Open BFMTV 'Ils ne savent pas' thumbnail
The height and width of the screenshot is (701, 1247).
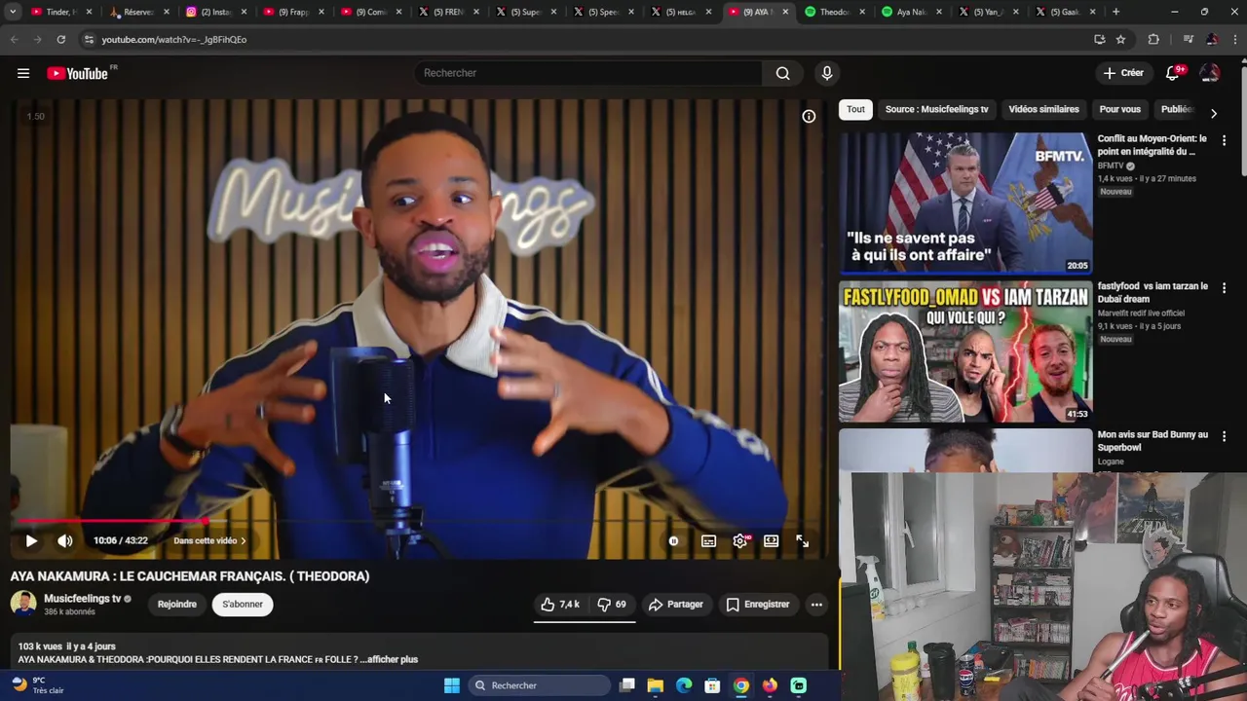point(965,203)
